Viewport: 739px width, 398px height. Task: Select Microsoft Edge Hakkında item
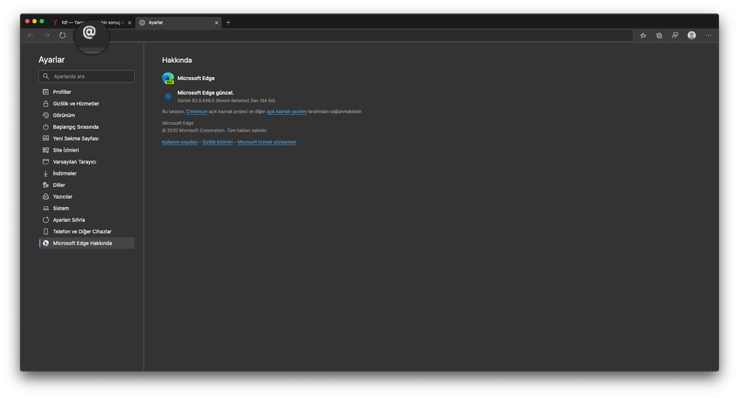coord(87,243)
